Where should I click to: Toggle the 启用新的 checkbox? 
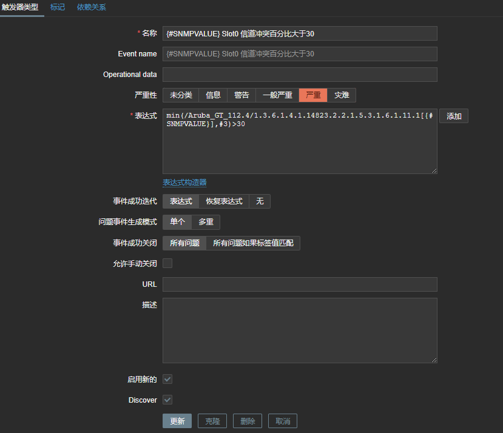[x=167, y=379]
